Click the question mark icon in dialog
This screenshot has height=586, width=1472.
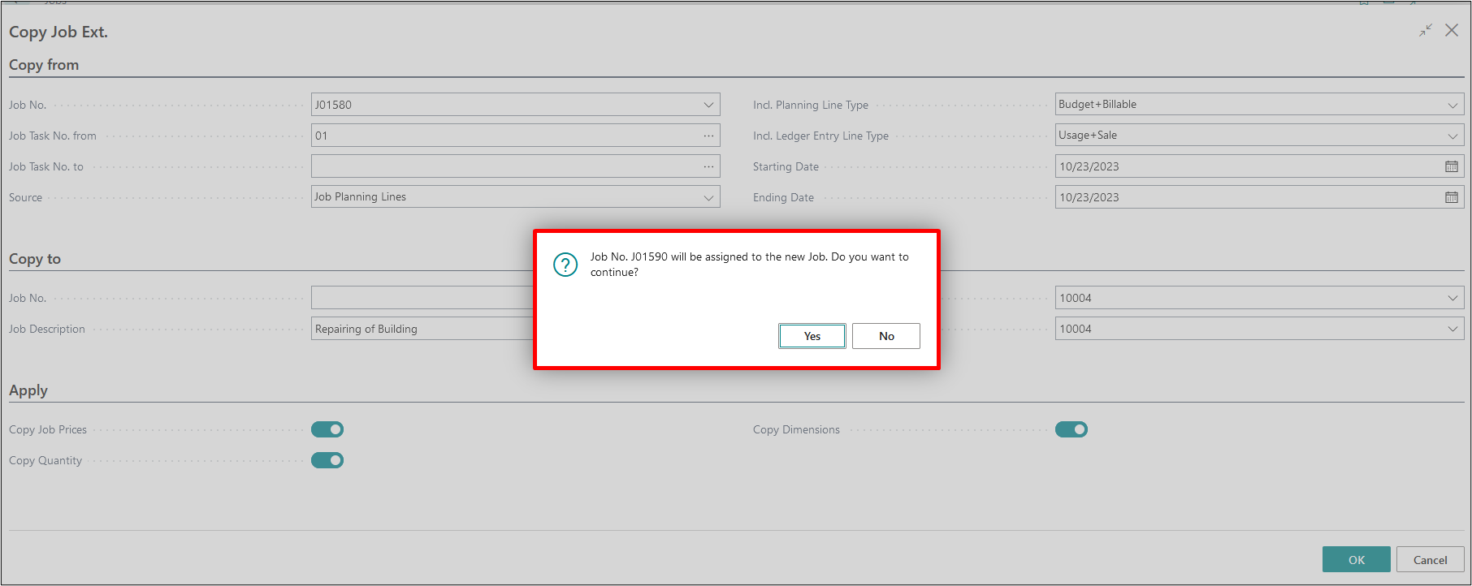click(565, 265)
